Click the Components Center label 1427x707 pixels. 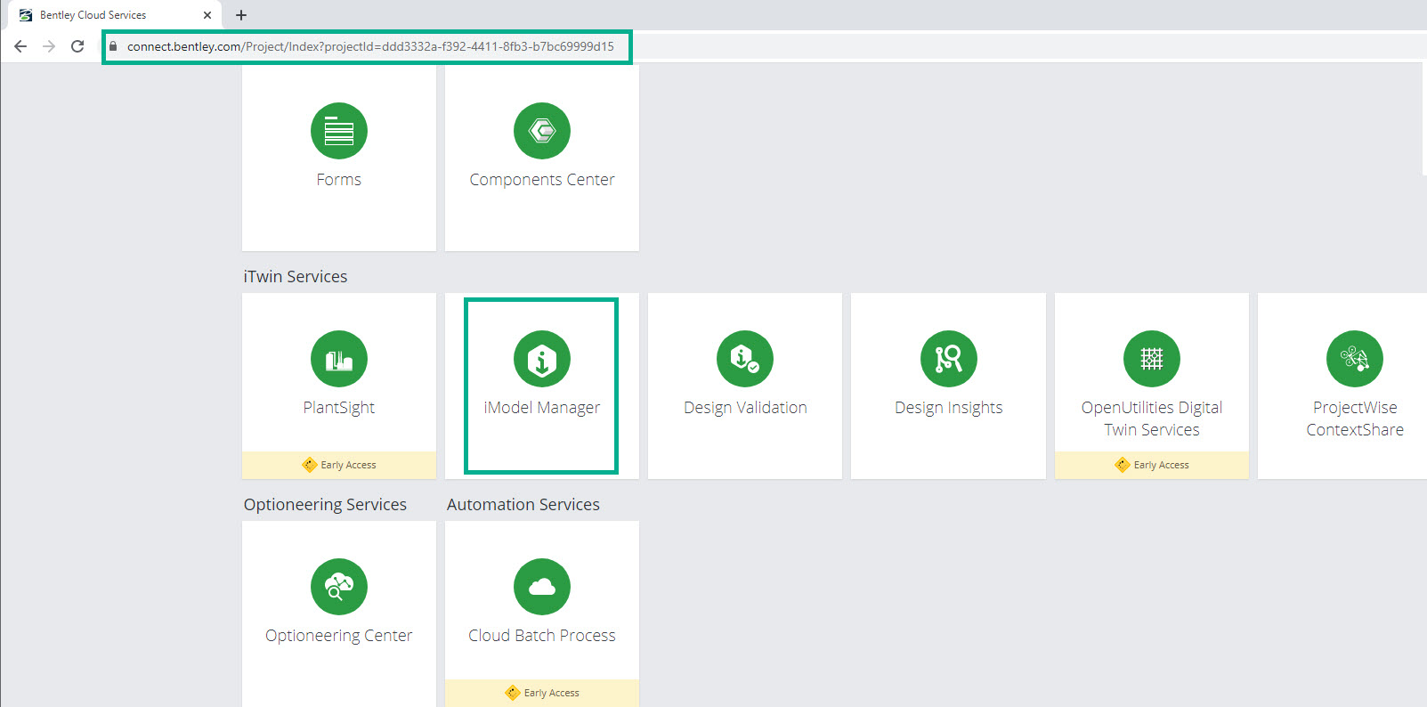[x=542, y=180]
